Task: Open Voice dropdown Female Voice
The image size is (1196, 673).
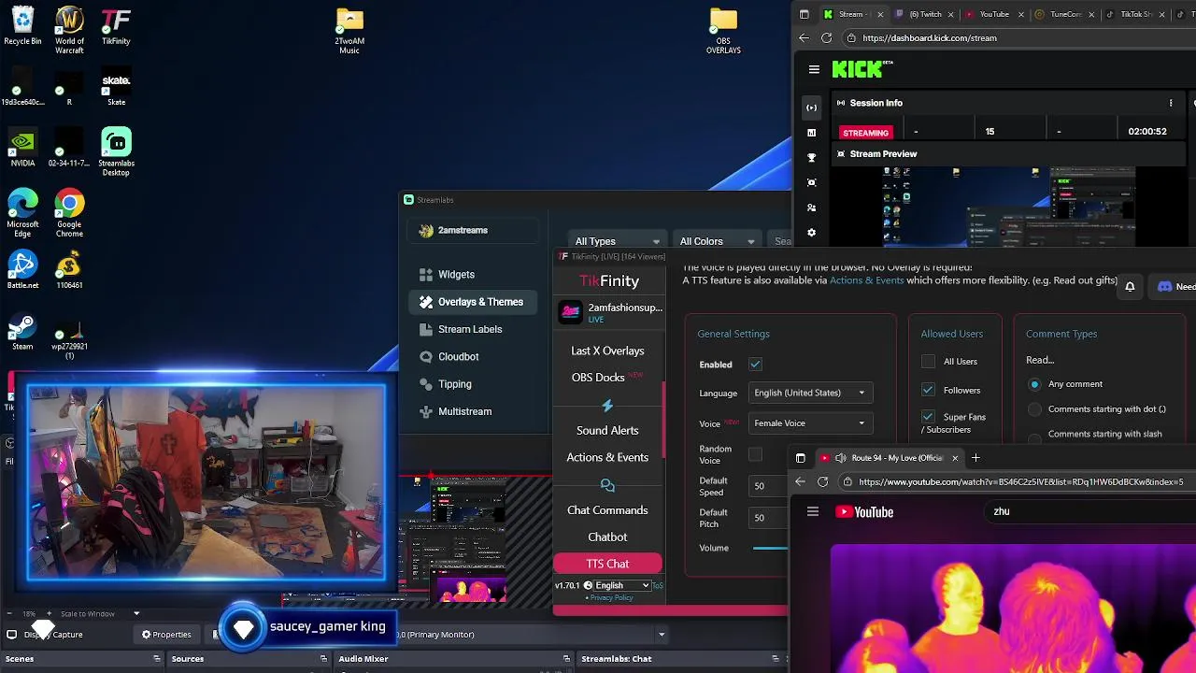Action: tap(810, 423)
